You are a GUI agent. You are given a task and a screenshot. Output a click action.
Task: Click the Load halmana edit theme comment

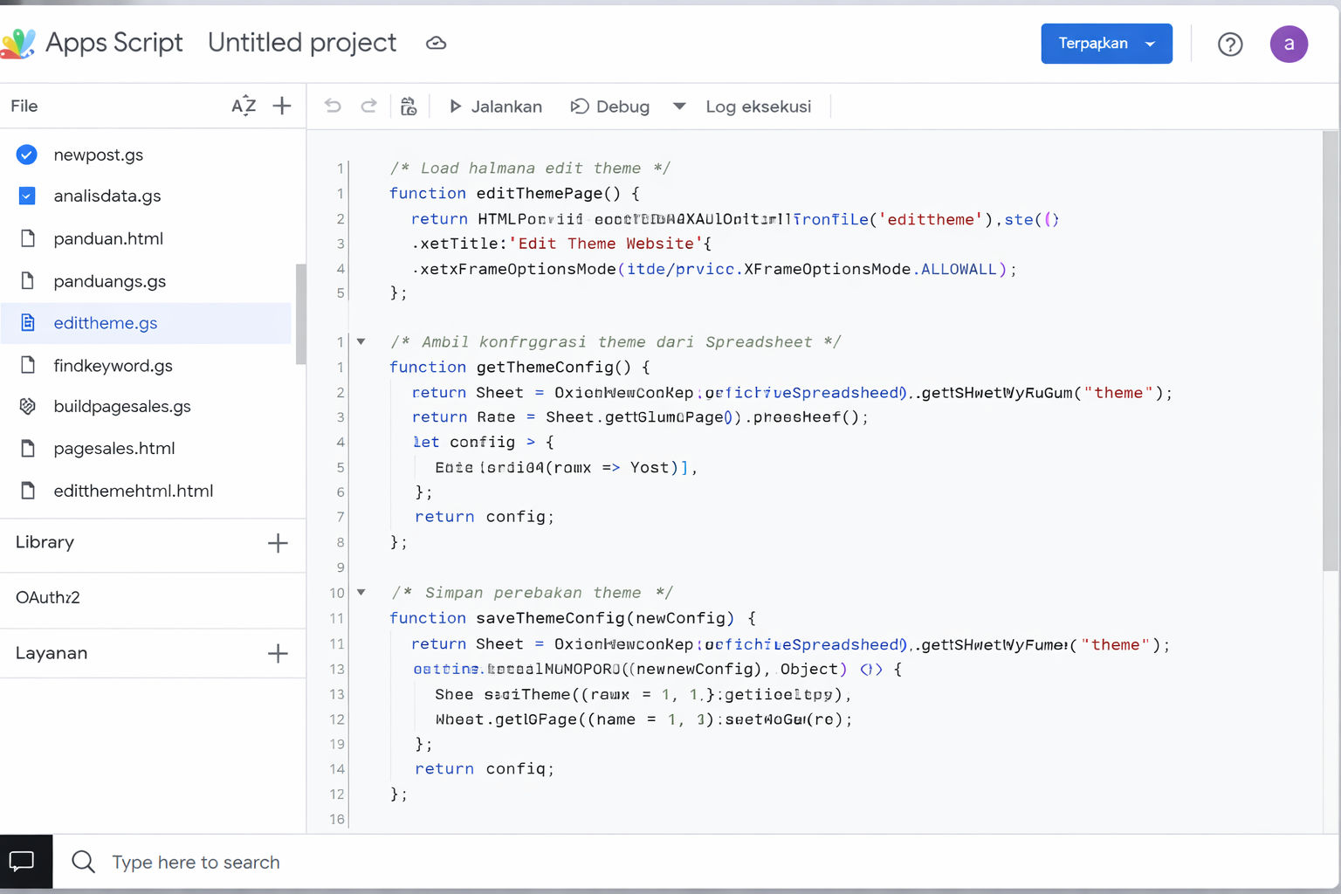[530, 168]
